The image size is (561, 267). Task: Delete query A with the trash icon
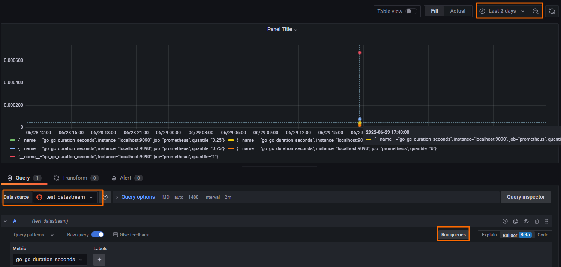click(537, 221)
